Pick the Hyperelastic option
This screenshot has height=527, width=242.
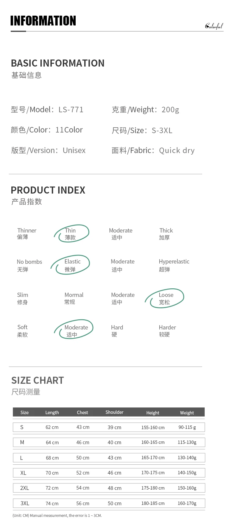coord(174,265)
